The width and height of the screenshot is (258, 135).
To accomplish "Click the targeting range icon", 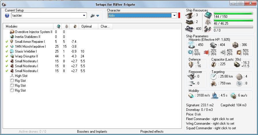I will [213, 76].
